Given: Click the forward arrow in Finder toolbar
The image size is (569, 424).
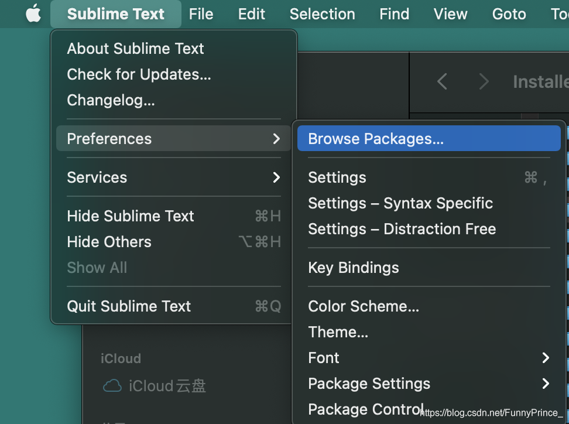Looking at the screenshot, I should tap(484, 81).
